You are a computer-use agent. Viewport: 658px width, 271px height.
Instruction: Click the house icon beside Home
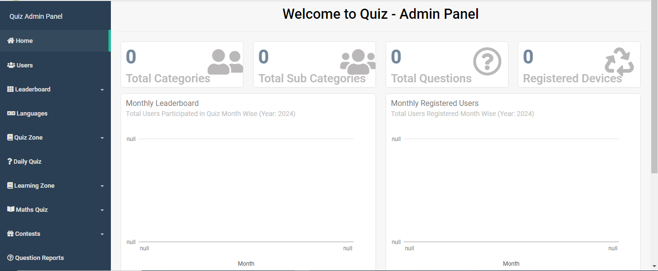(x=11, y=41)
